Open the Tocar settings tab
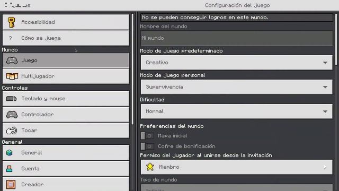This screenshot has height=191, width=339. click(x=66, y=131)
